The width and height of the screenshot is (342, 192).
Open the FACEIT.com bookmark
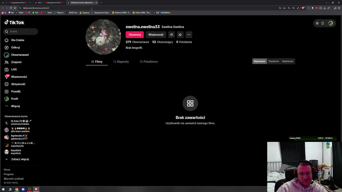(x=72, y=13)
